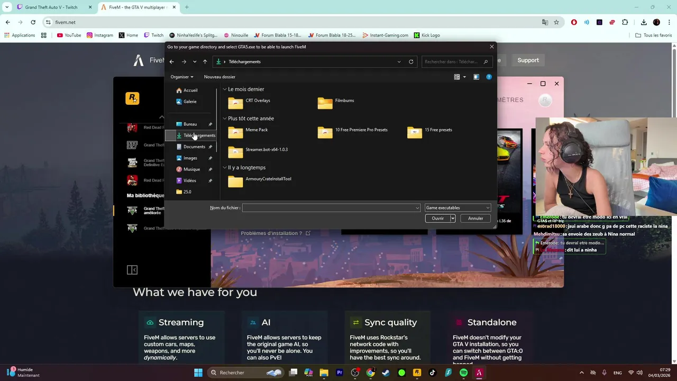The width and height of the screenshot is (677, 381).
Task: Click the Ouvrir button
Action: coord(437,219)
